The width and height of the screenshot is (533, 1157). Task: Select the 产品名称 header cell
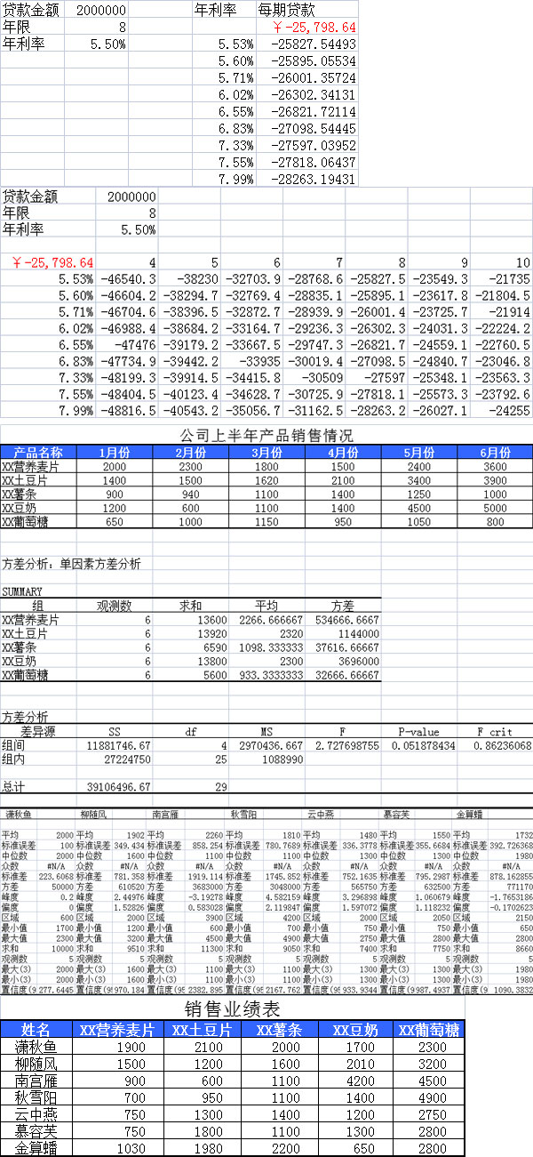click(x=38, y=452)
